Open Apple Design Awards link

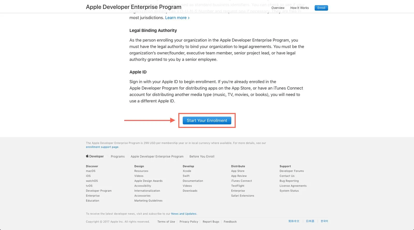[x=148, y=181]
